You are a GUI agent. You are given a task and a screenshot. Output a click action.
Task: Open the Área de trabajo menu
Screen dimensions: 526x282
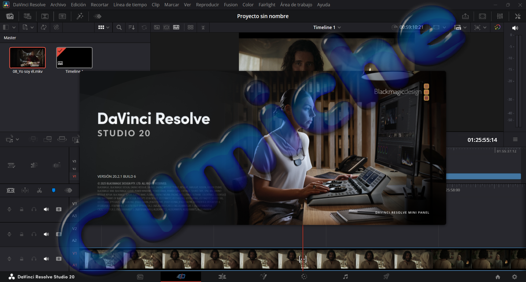click(x=296, y=5)
